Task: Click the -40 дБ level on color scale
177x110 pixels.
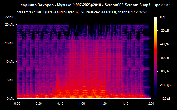Action: (165, 44)
